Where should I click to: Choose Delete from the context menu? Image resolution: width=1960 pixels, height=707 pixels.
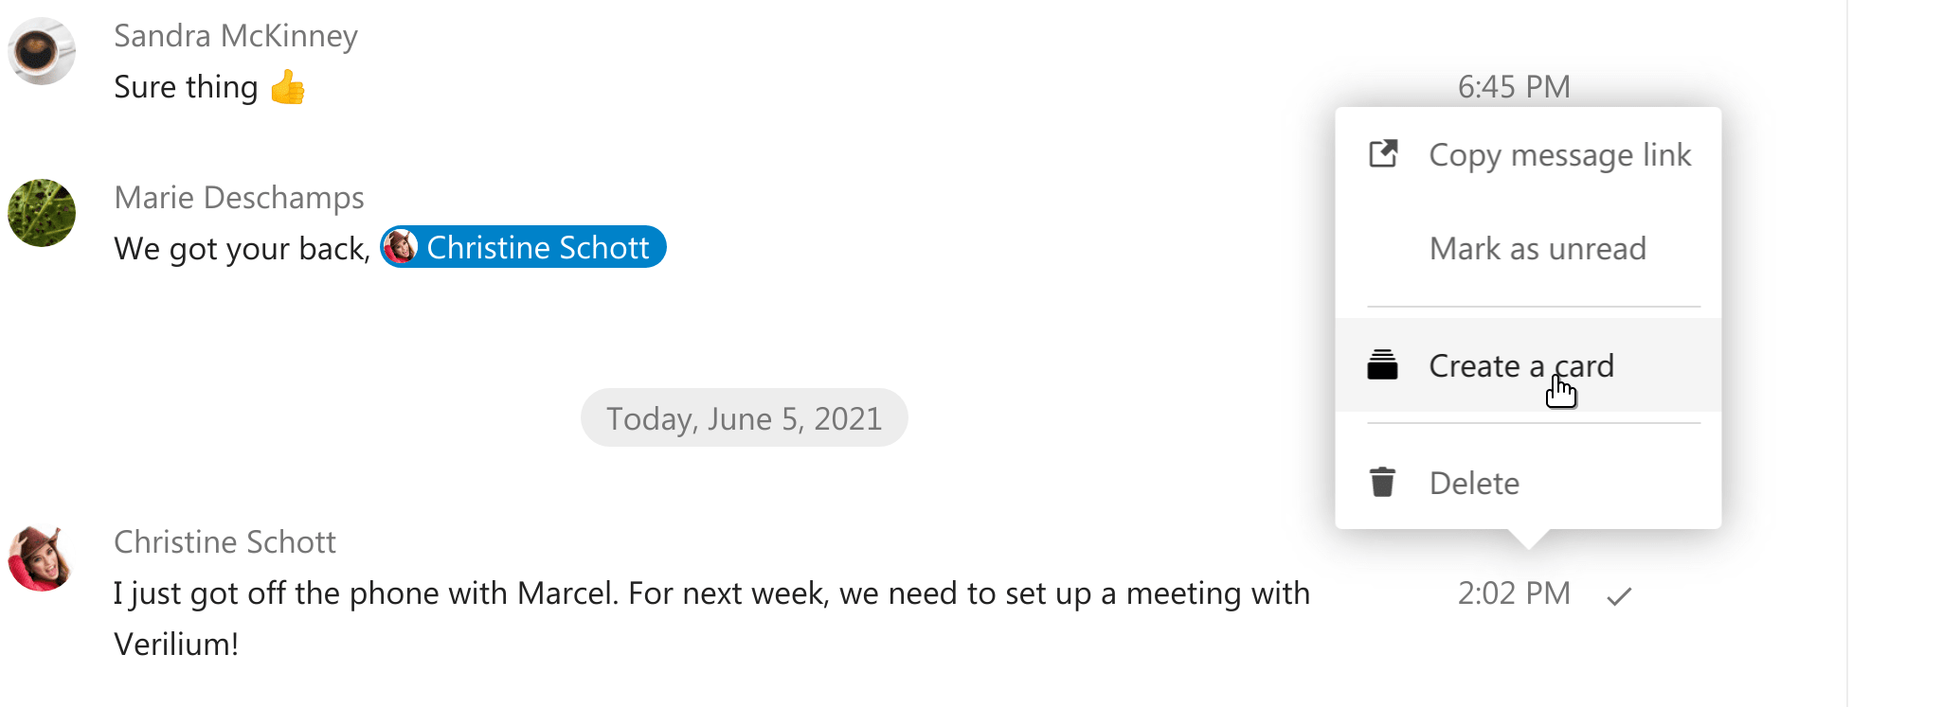(x=1474, y=483)
